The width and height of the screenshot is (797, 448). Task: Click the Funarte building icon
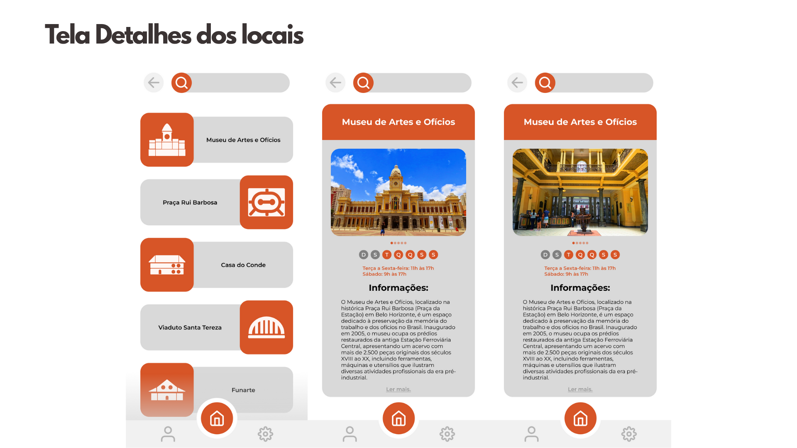coord(167,390)
